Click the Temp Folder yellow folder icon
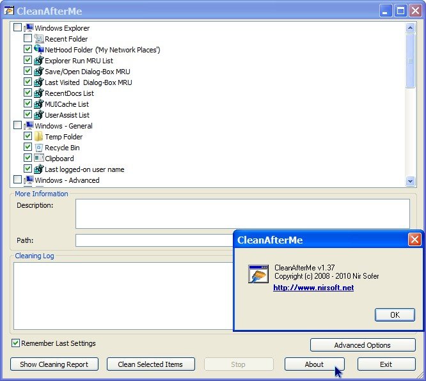Viewport: 426px width, 381px height. pyautogui.click(x=38, y=136)
